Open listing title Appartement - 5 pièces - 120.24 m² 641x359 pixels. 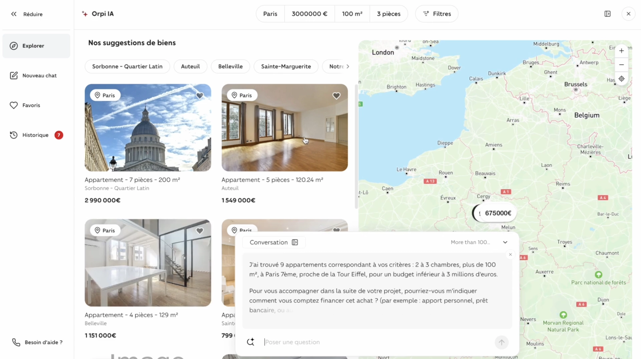pyautogui.click(x=272, y=180)
